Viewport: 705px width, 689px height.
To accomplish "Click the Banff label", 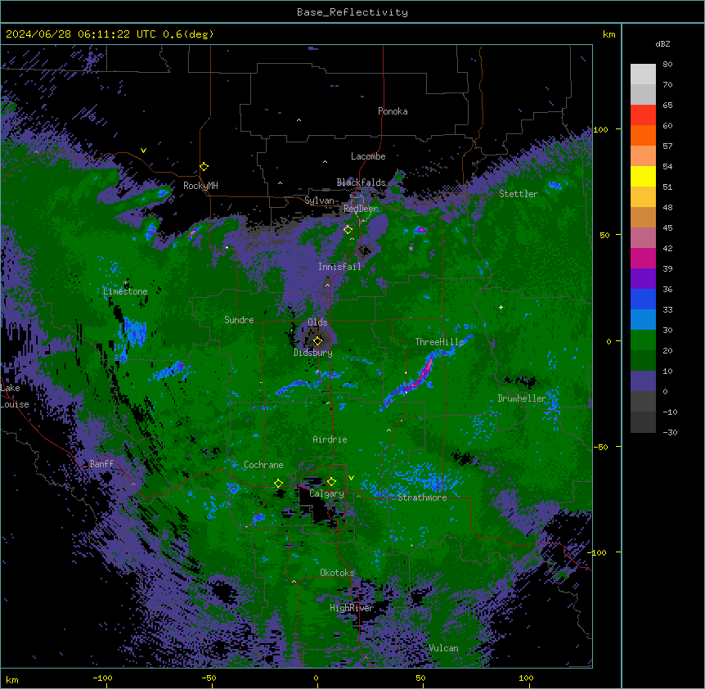I will (101, 464).
